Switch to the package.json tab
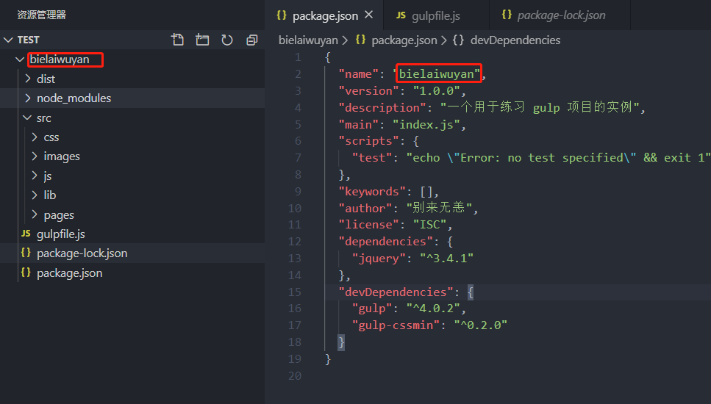This screenshot has width=711, height=404. pos(325,15)
